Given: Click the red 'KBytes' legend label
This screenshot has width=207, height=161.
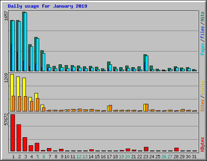Looking at the screenshot, I should 203,144.
